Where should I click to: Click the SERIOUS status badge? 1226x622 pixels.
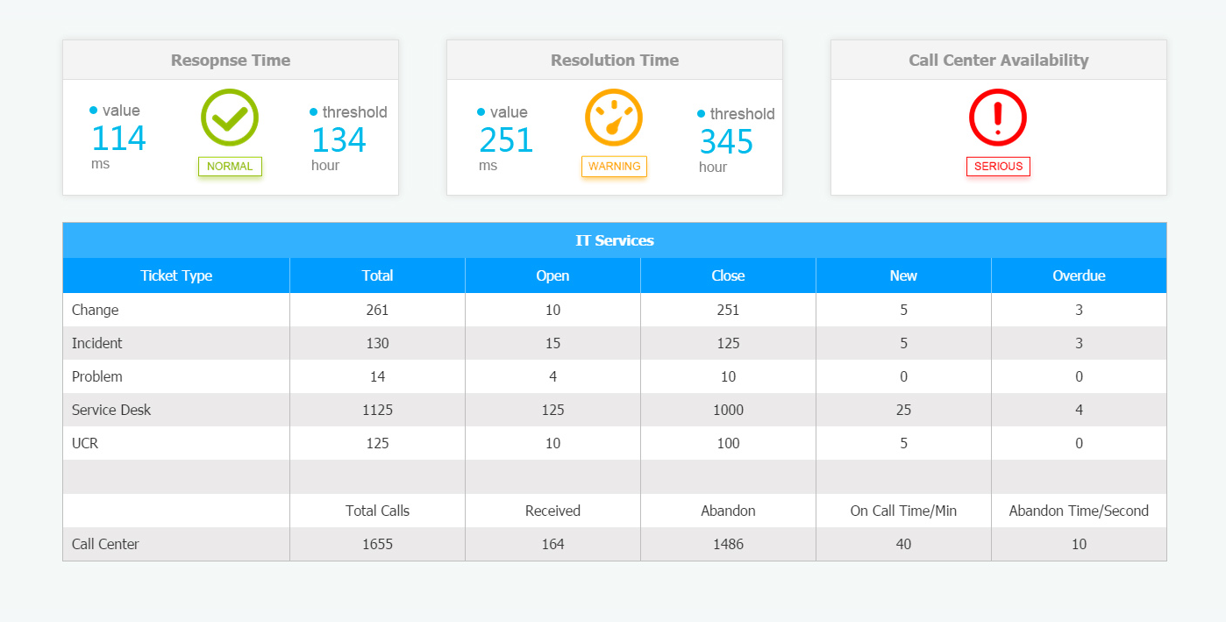[998, 167]
